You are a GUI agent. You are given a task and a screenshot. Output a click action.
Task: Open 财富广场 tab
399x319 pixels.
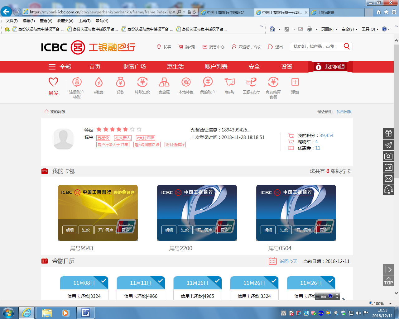coord(134,67)
